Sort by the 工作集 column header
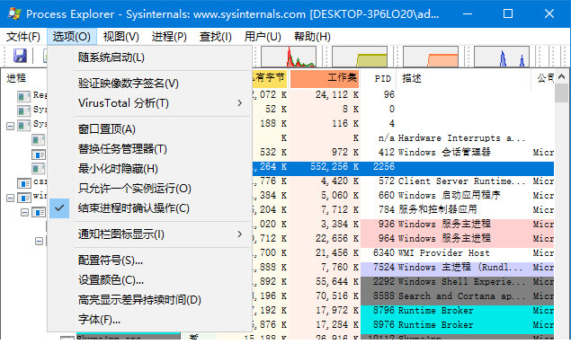Viewport: 571px width, 353px height. 325,78
